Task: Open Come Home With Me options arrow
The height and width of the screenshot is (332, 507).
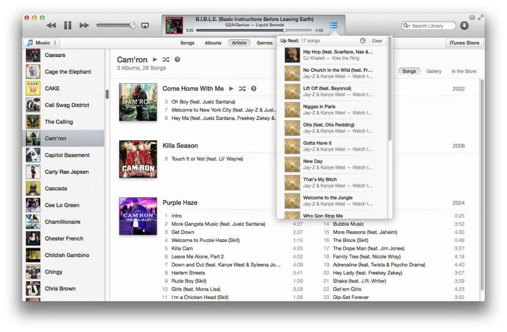Action: [x=254, y=89]
